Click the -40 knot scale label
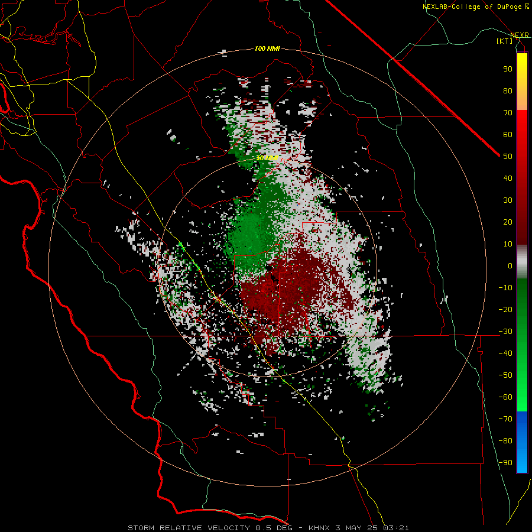The image size is (532, 532). coord(505,353)
